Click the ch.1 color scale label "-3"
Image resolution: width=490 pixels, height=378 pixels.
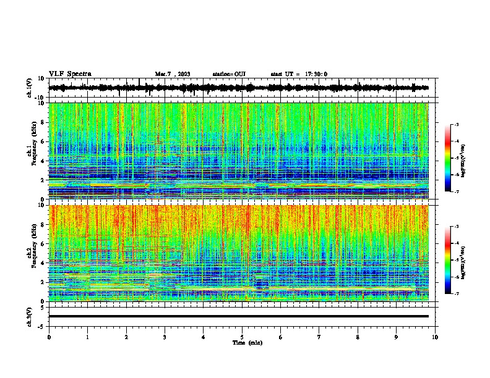coord(456,125)
